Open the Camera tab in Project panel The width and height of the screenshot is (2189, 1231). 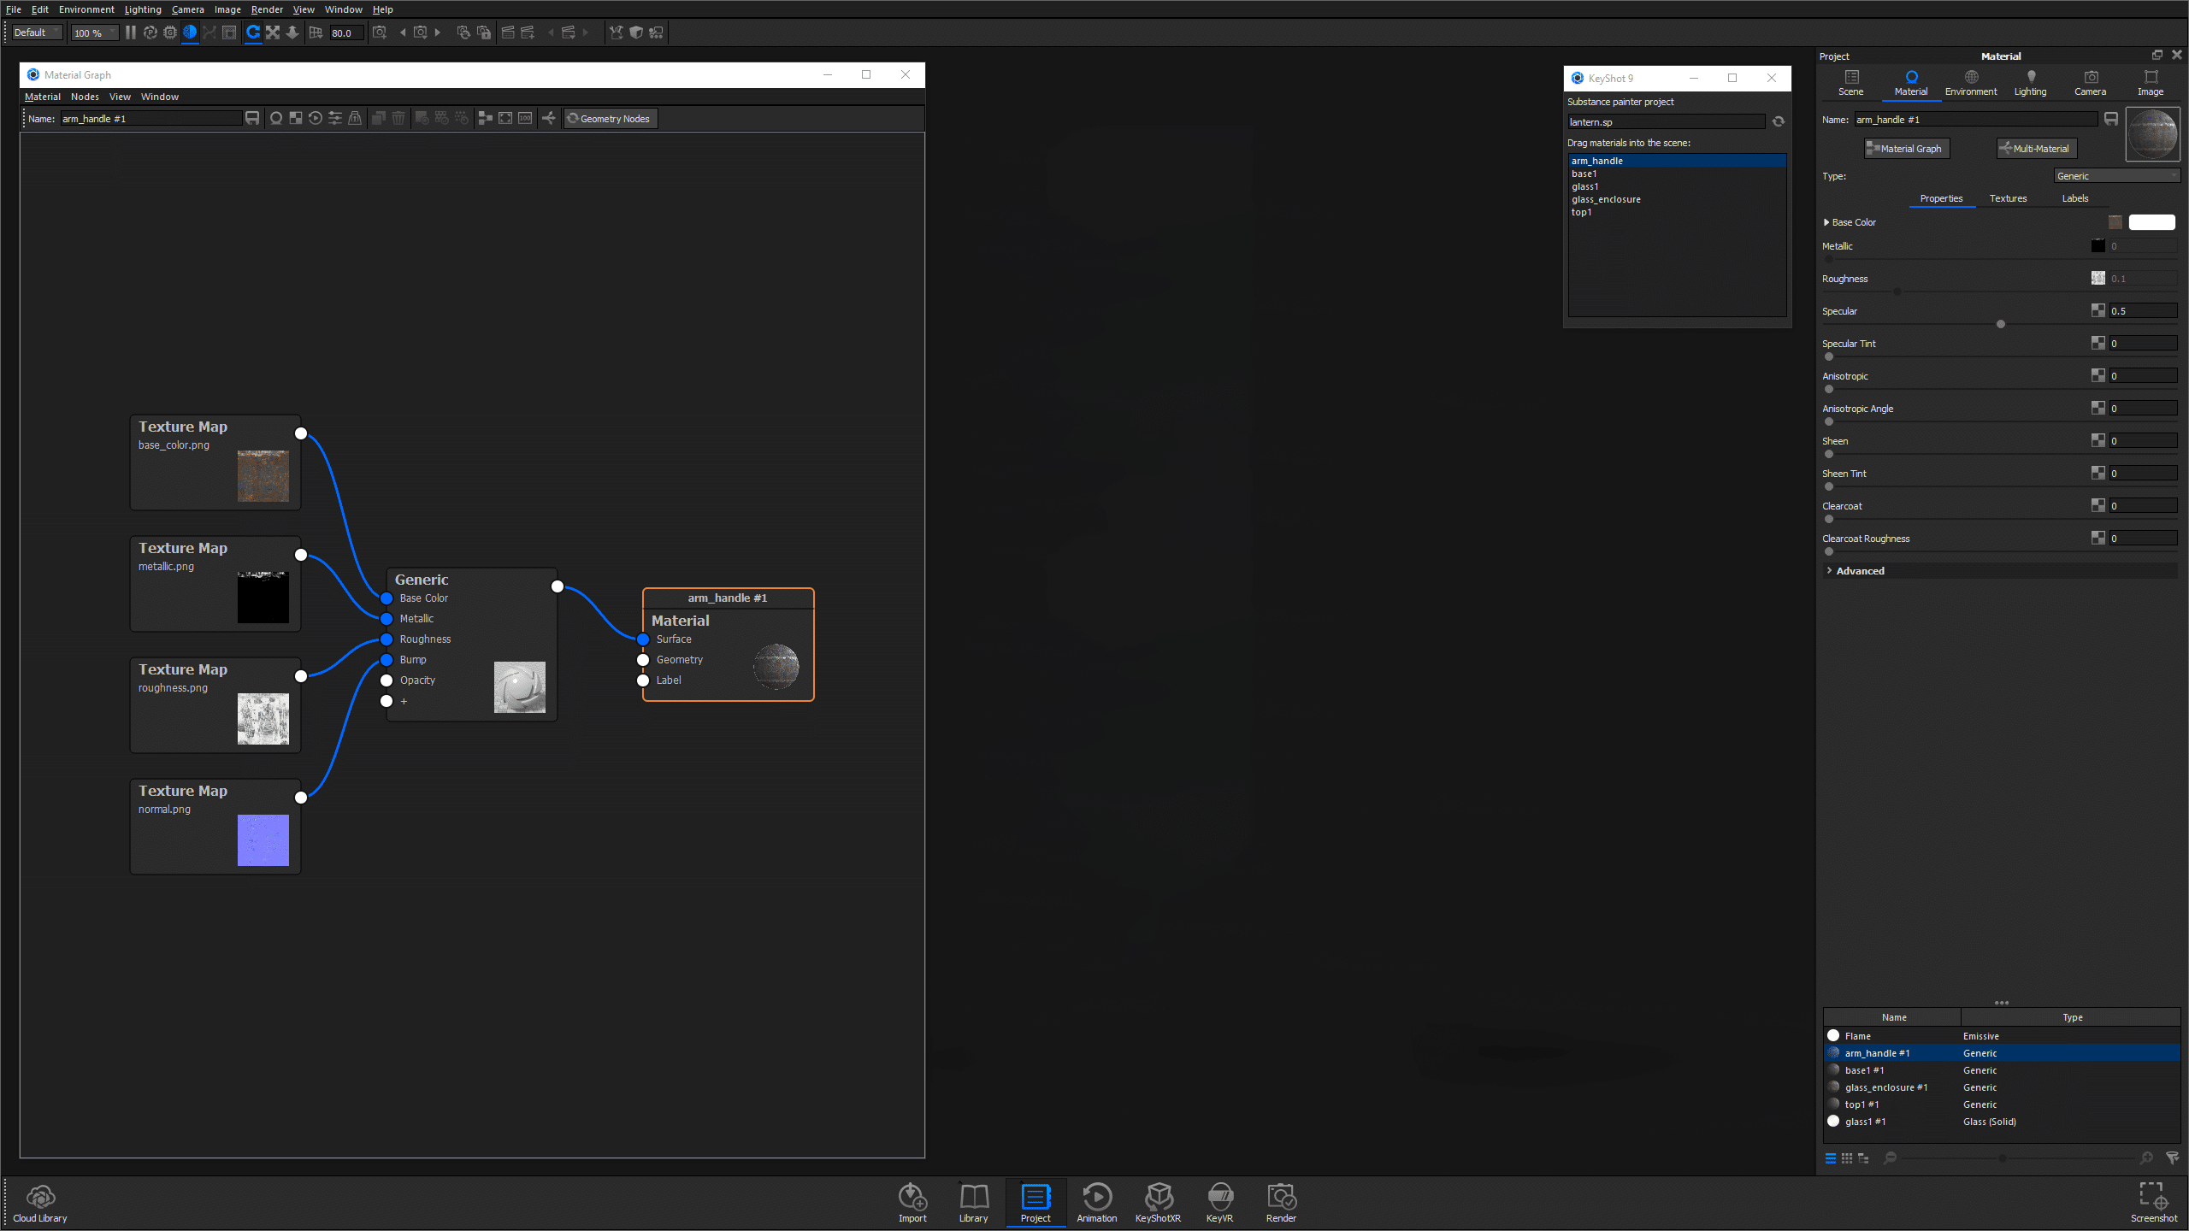tap(2090, 83)
